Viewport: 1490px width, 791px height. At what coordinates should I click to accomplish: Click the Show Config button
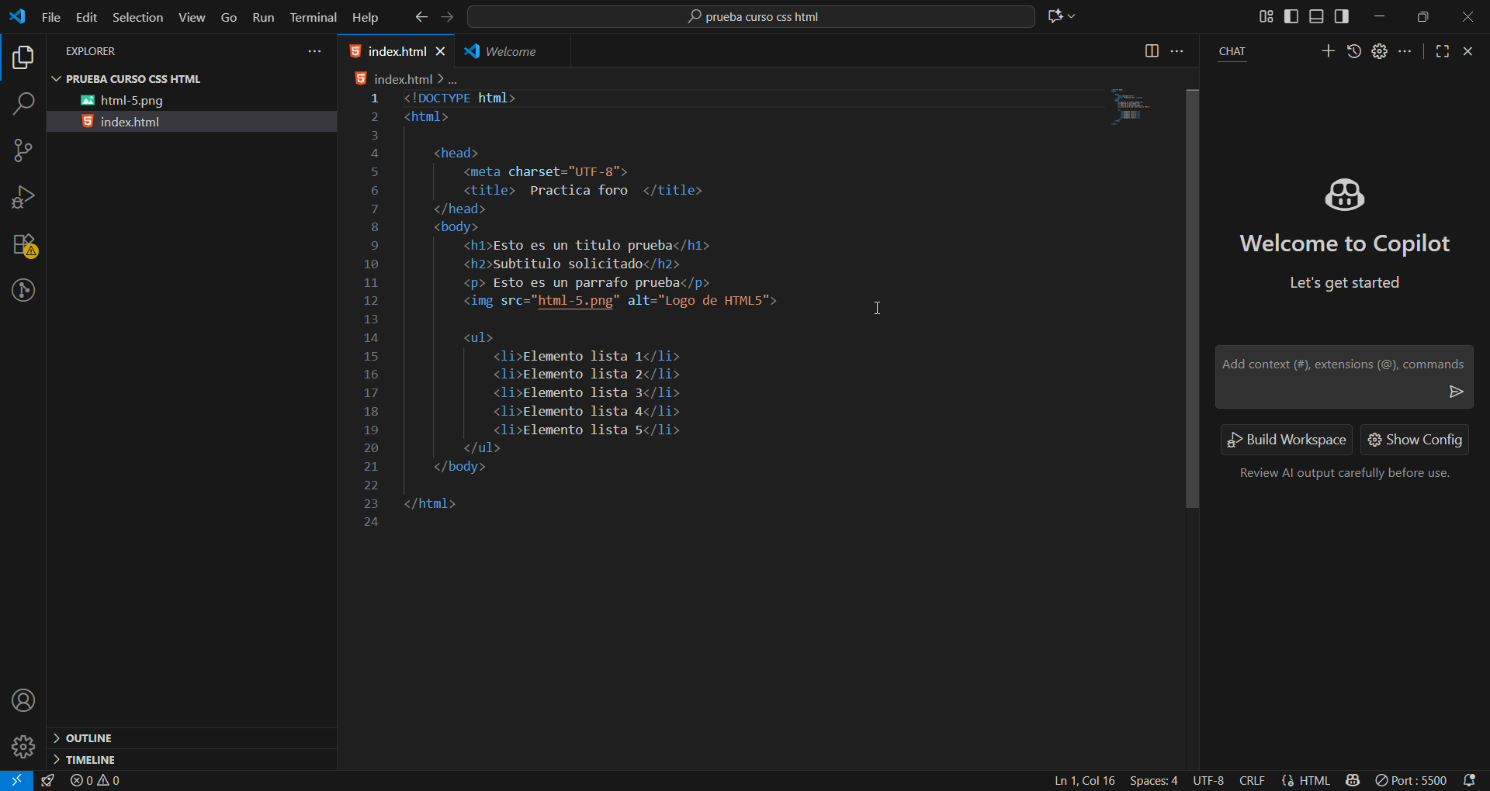point(1415,440)
